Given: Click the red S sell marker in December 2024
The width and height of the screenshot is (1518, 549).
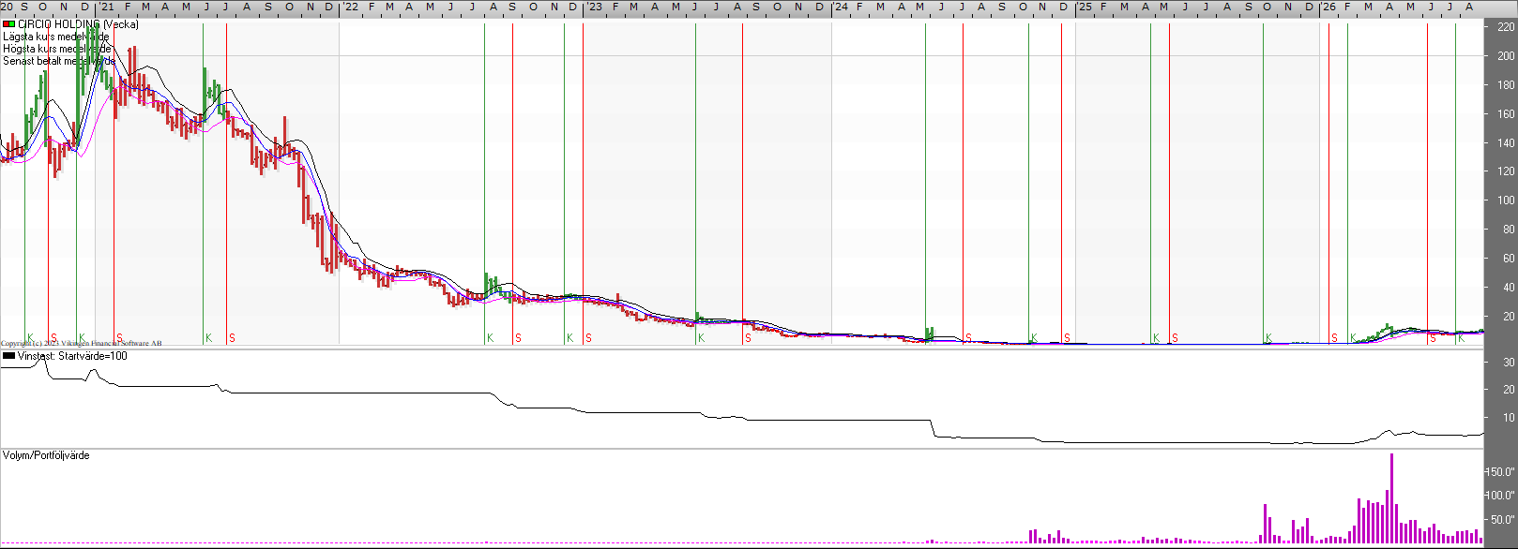Looking at the screenshot, I should point(1067,337).
